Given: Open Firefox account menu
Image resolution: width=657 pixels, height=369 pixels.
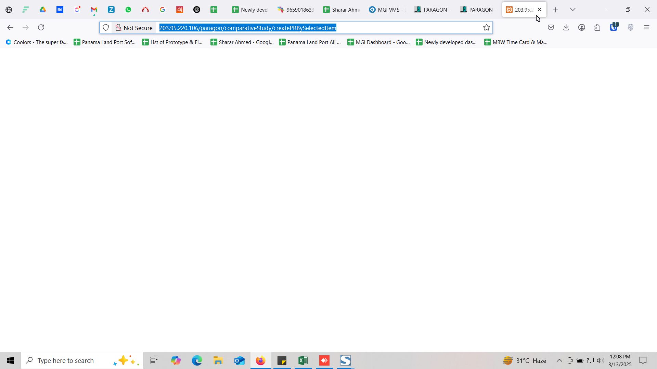Looking at the screenshot, I should pos(581,27).
